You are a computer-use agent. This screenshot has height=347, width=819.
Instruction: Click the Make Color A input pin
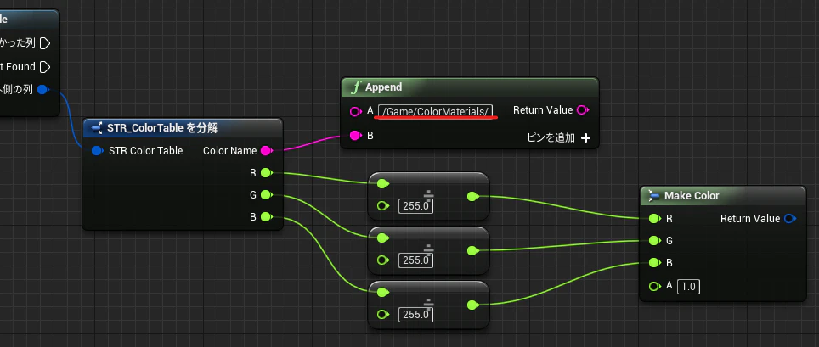pos(654,286)
